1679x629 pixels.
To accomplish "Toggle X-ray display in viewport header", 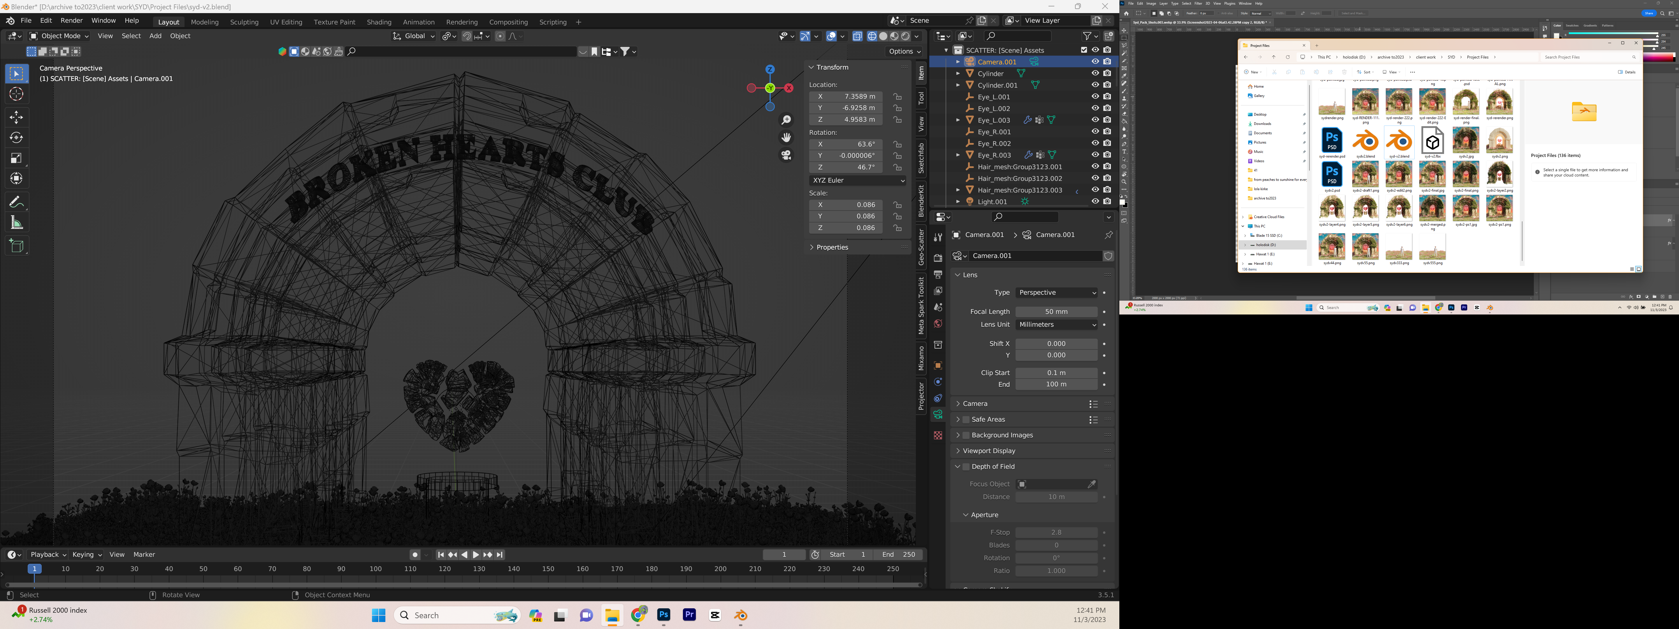I will point(858,36).
